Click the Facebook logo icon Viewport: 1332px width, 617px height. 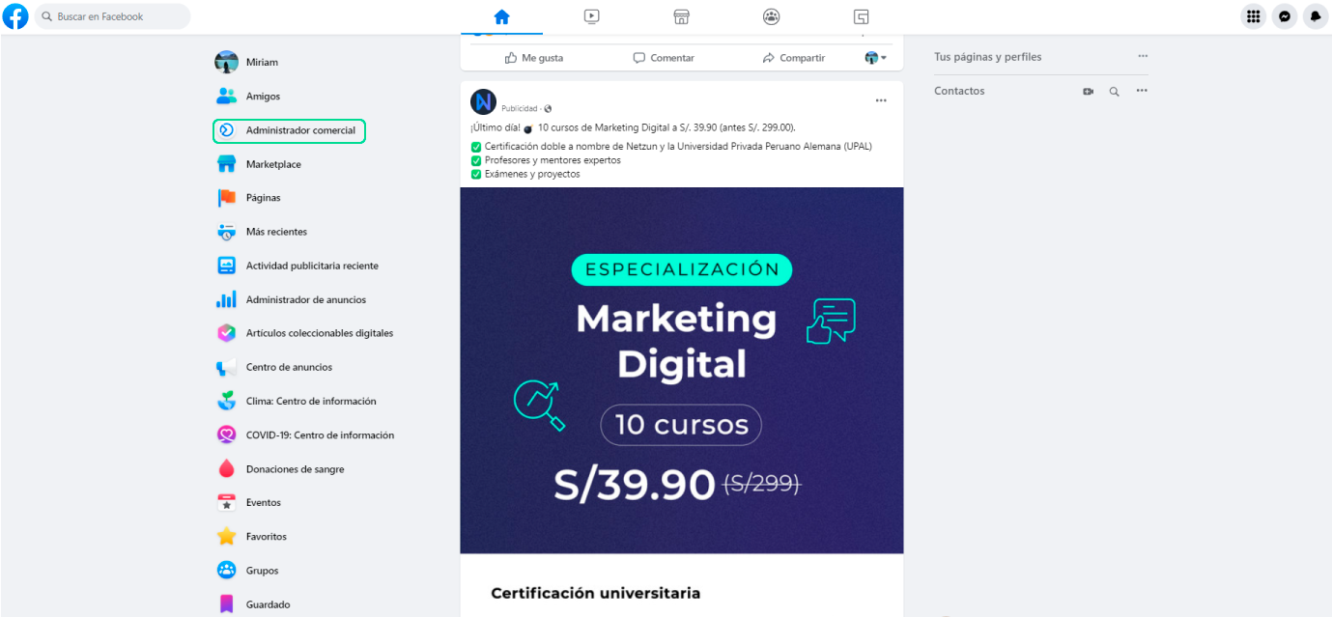(x=15, y=16)
